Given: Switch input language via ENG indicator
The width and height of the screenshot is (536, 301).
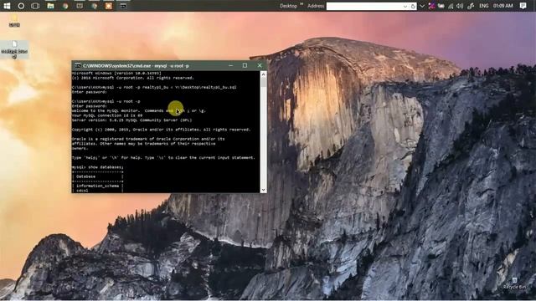Looking at the screenshot, I should 484,6.
